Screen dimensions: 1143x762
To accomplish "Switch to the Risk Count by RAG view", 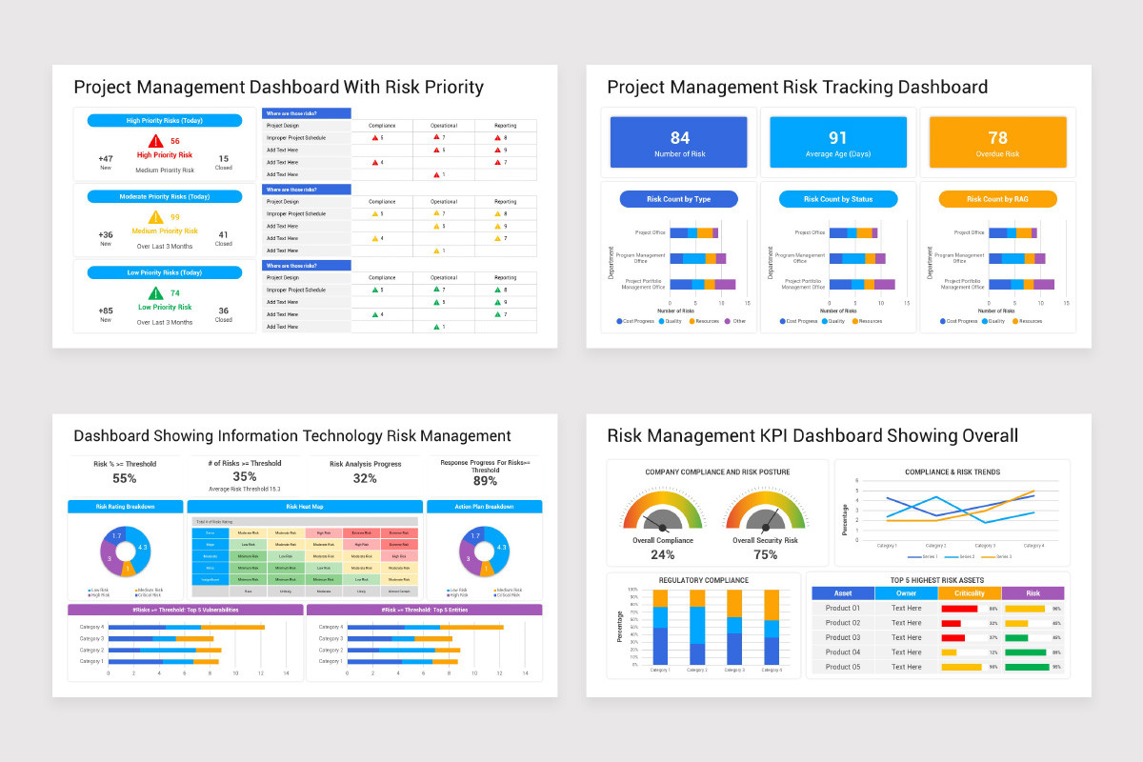I will pyautogui.click(x=998, y=198).
